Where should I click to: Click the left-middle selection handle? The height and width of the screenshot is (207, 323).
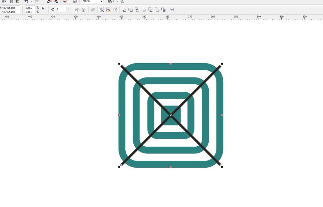pyautogui.click(x=119, y=115)
